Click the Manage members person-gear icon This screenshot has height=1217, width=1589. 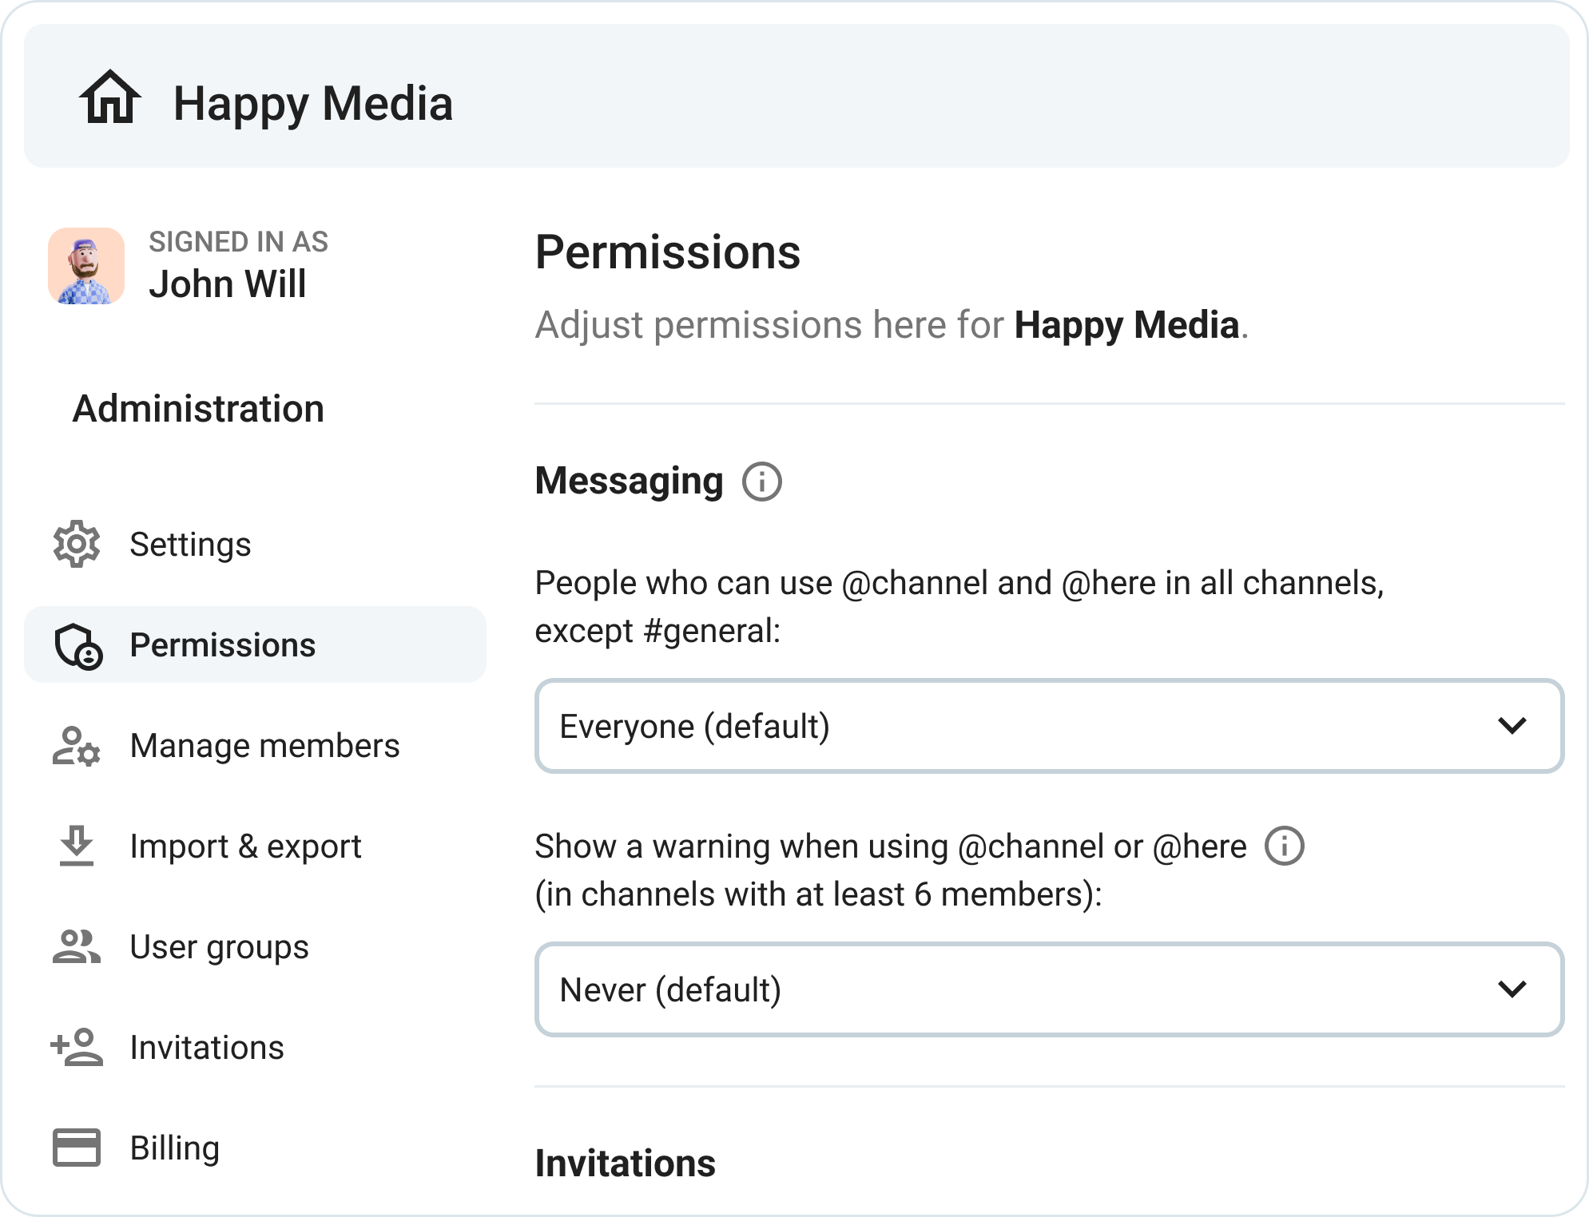point(77,746)
